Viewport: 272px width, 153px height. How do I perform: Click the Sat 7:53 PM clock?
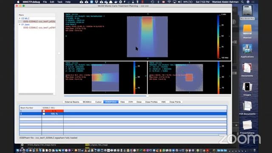[x=202, y=2]
